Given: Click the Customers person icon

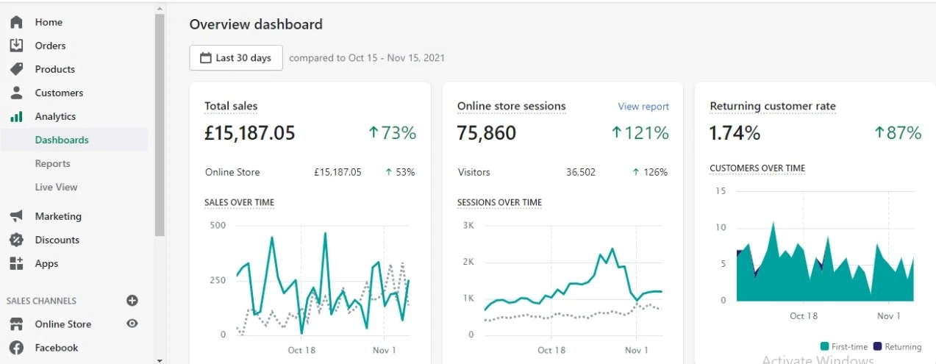Looking at the screenshot, I should tap(16, 93).
